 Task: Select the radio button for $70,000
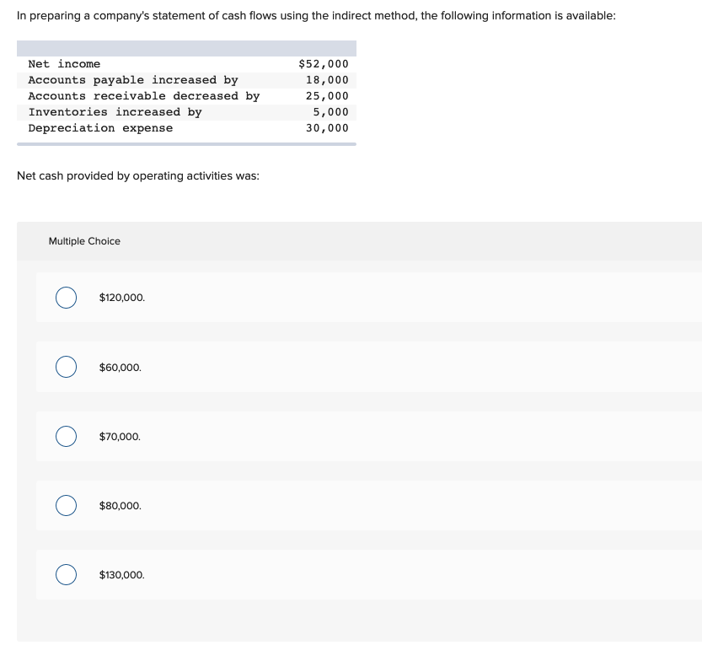click(66, 436)
